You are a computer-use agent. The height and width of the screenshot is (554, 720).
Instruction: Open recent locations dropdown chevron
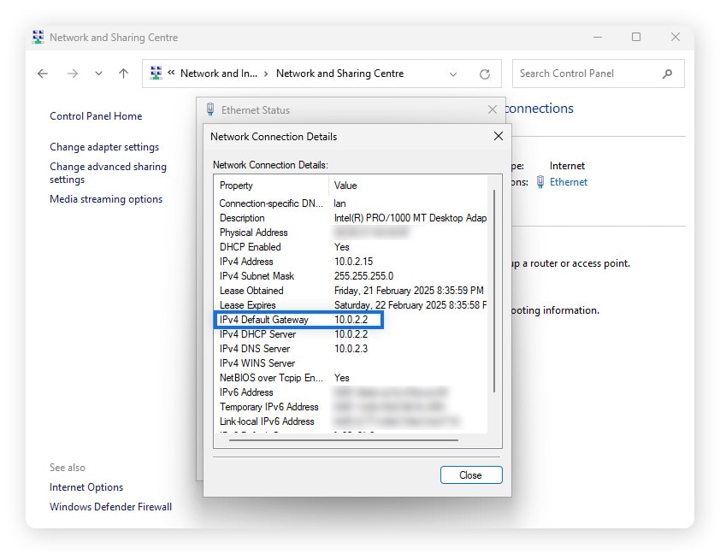[98, 74]
